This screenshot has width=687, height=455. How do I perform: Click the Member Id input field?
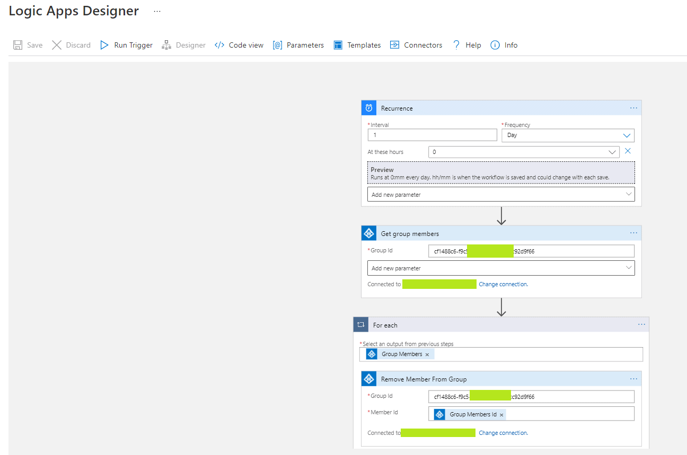(x=531, y=414)
